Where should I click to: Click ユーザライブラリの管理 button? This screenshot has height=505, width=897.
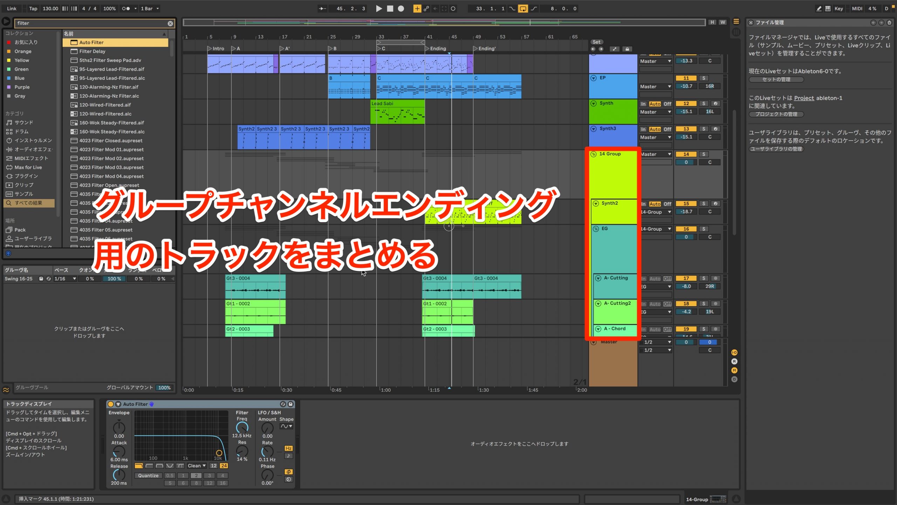(776, 149)
